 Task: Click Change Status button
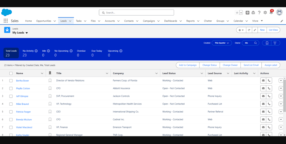(209, 65)
